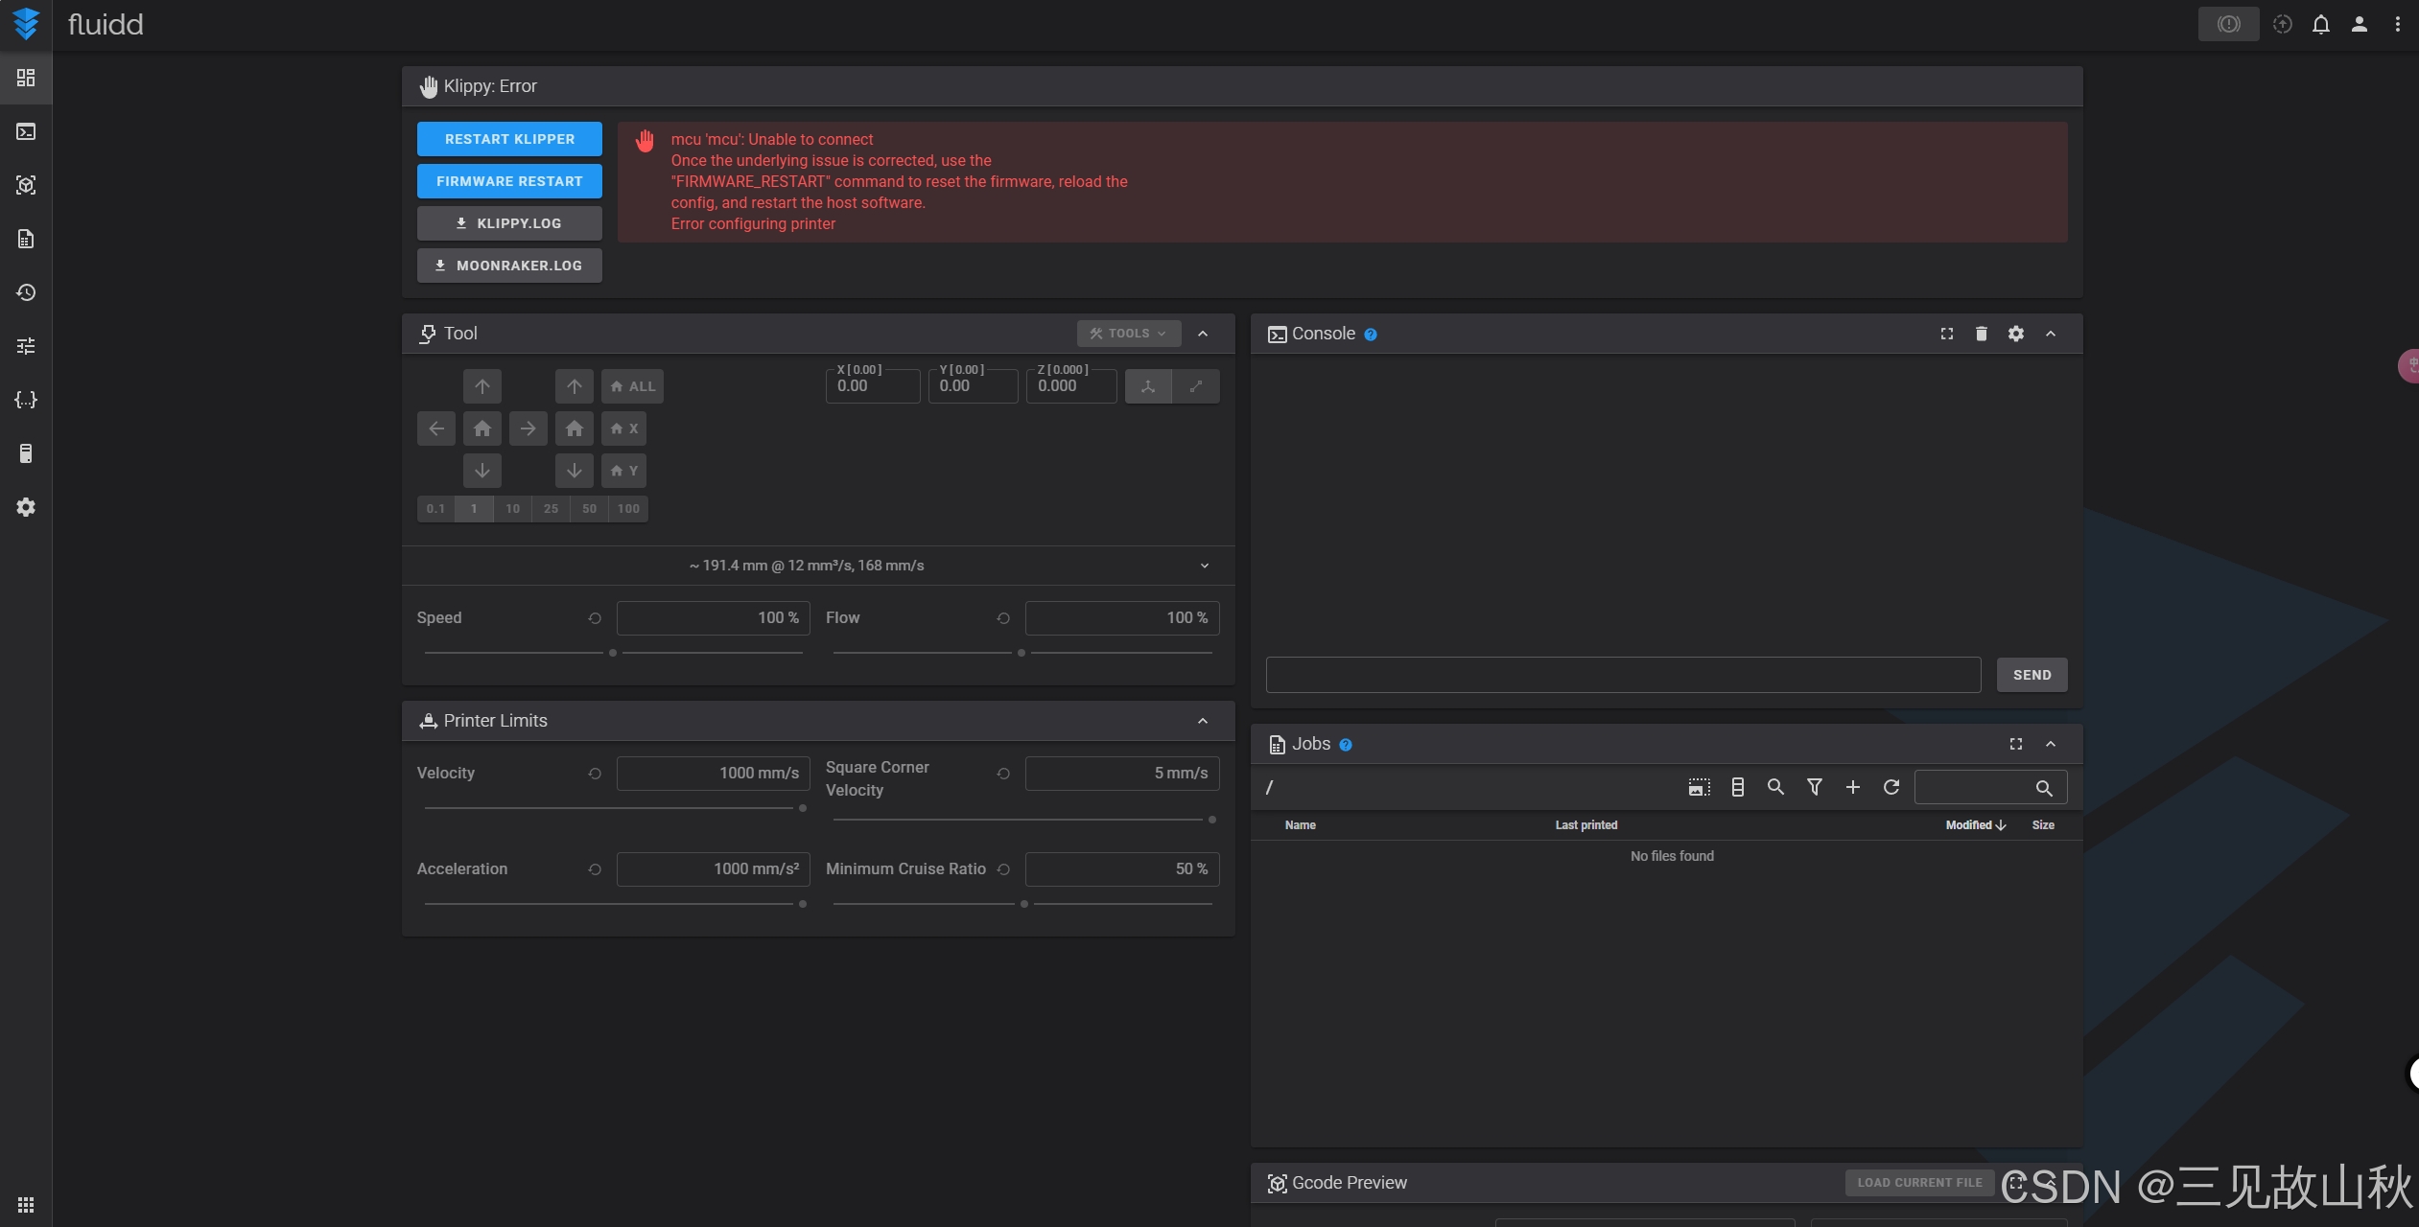The image size is (2419, 1227).
Task: Adjust the Speed slider handle
Action: coord(613,653)
